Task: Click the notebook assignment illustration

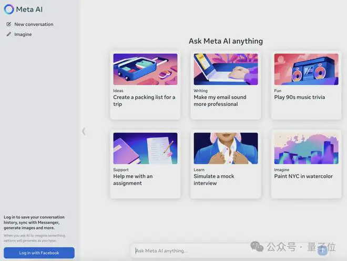Action: (145, 148)
